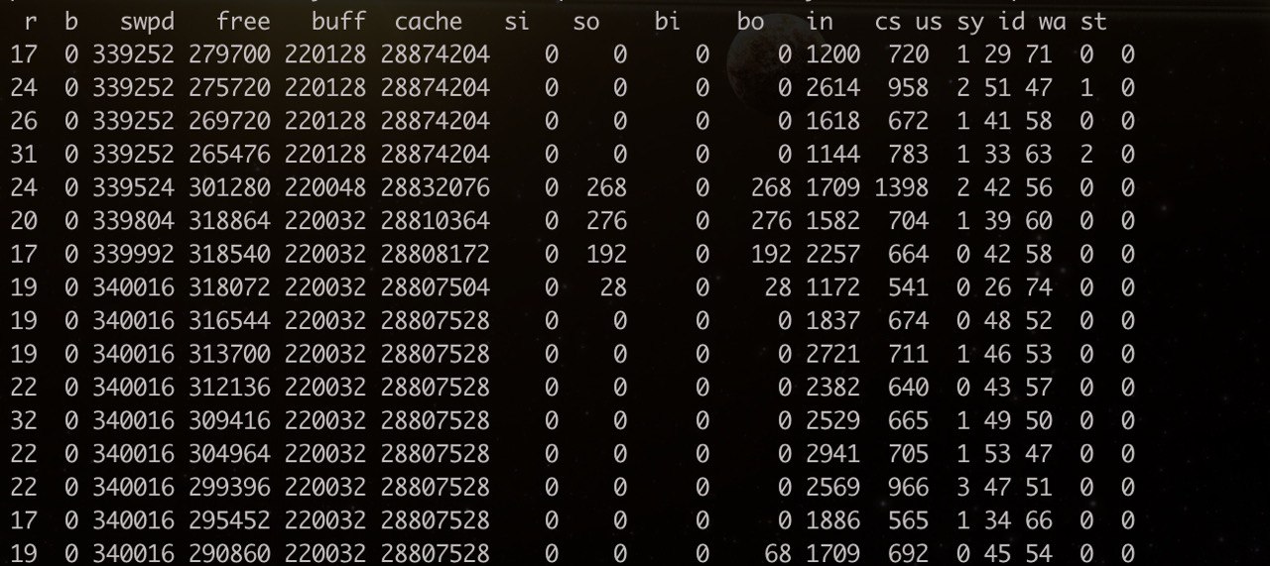Screen dimensions: 1270x566
Task: Click the free value 316544
Action: [228, 320]
